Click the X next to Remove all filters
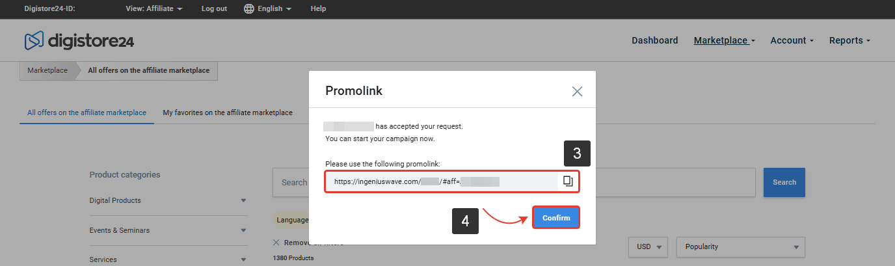 [276, 242]
